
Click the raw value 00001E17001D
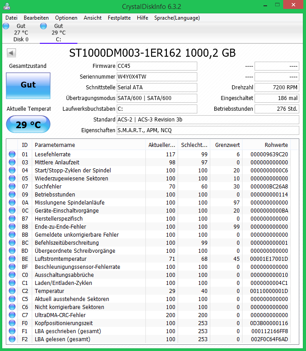click(x=269, y=259)
